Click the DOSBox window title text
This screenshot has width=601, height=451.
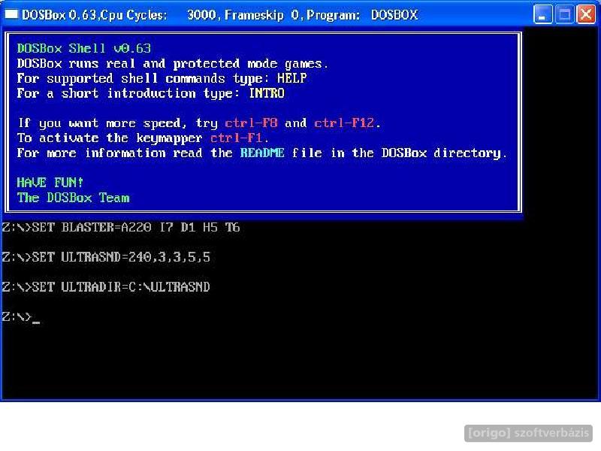[x=219, y=15]
